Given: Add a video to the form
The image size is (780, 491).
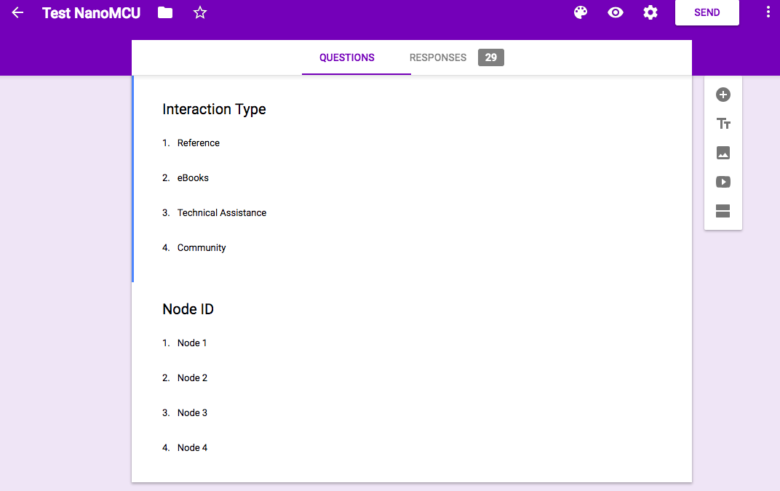Looking at the screenshot, I should [x=723, y=182].
